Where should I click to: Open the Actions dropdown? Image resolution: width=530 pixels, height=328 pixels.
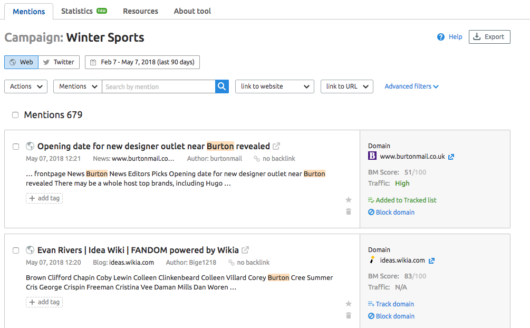(26, 86)
